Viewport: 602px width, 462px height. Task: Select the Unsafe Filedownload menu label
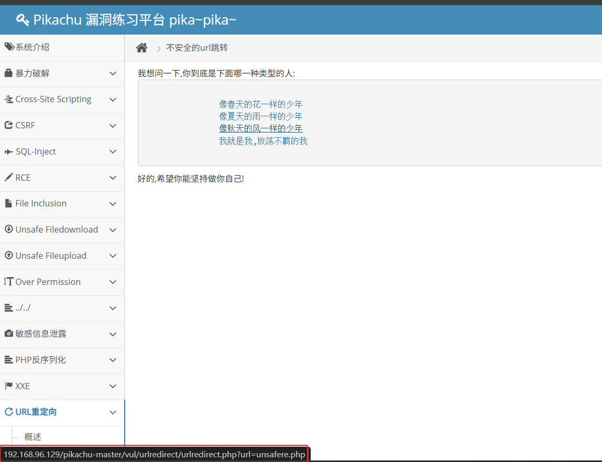[x=57, y=229]
